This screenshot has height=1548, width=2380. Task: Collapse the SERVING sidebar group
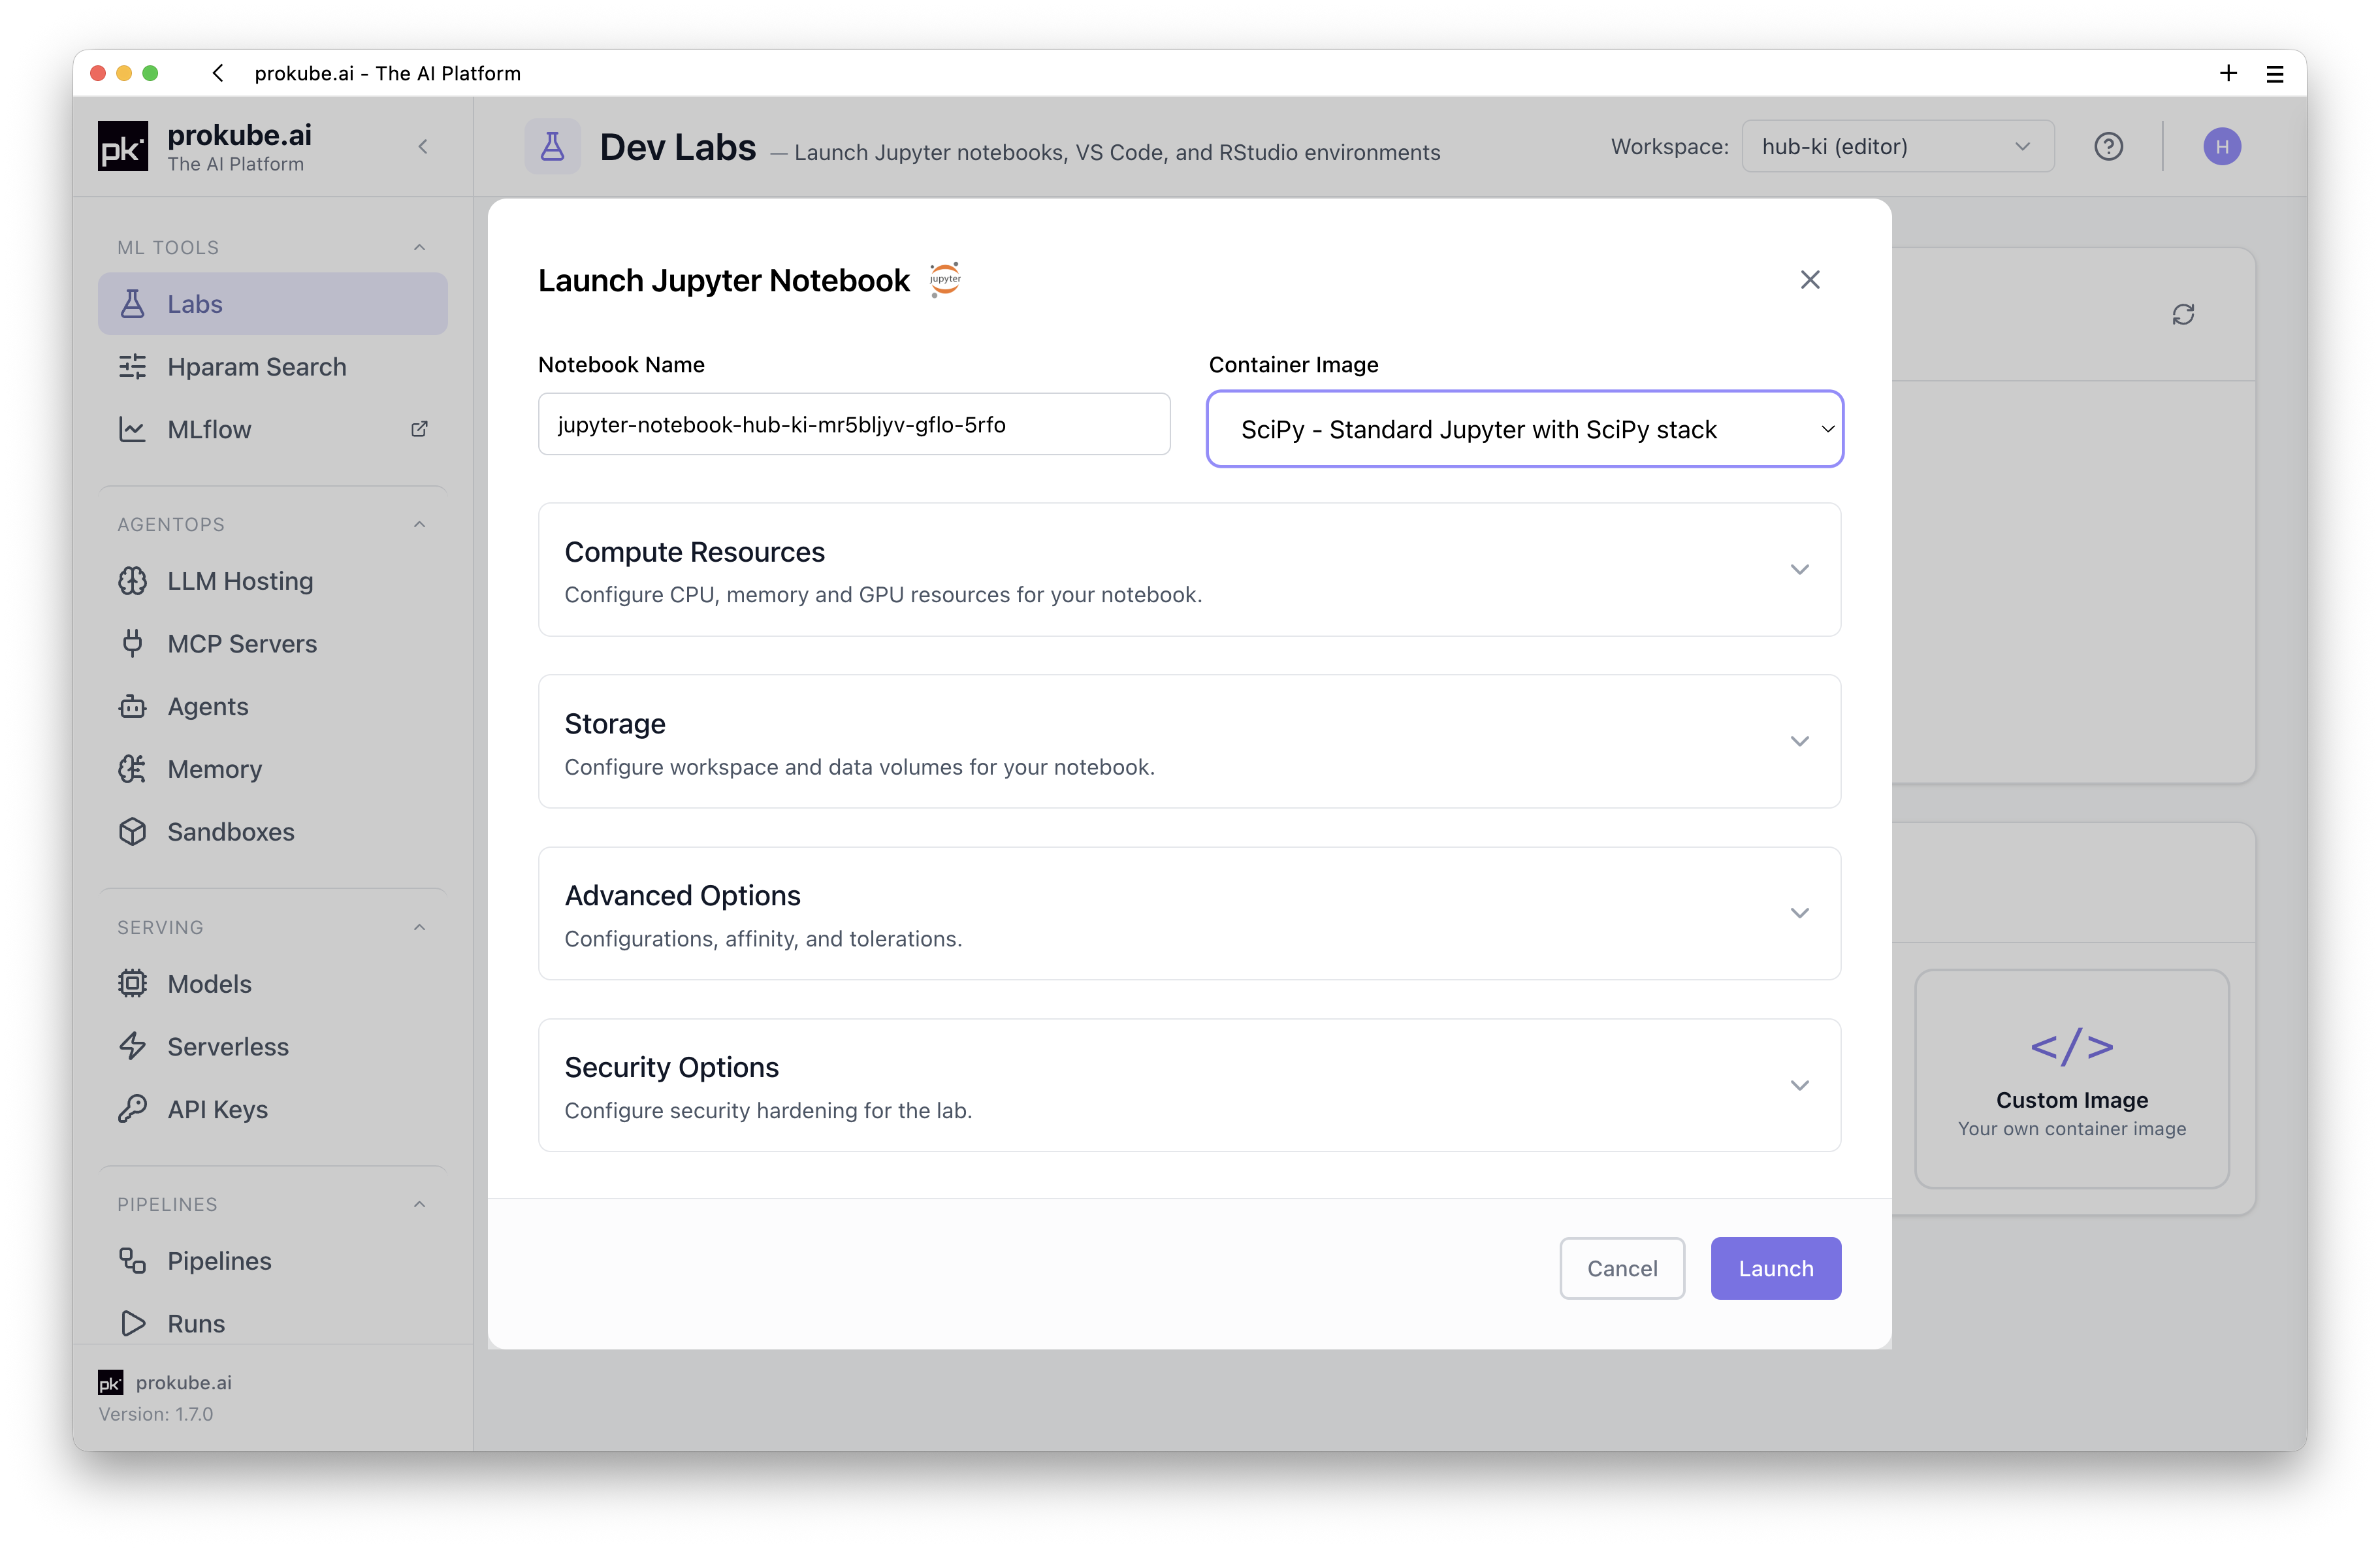point(419,927)
